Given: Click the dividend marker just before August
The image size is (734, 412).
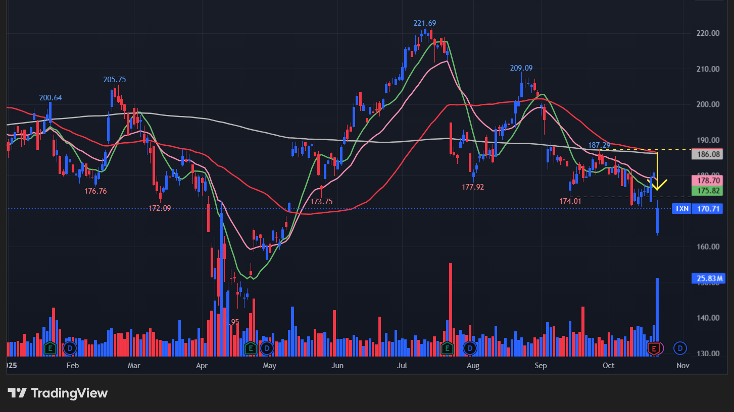Looking at the screenshot, I should [470, 348].
